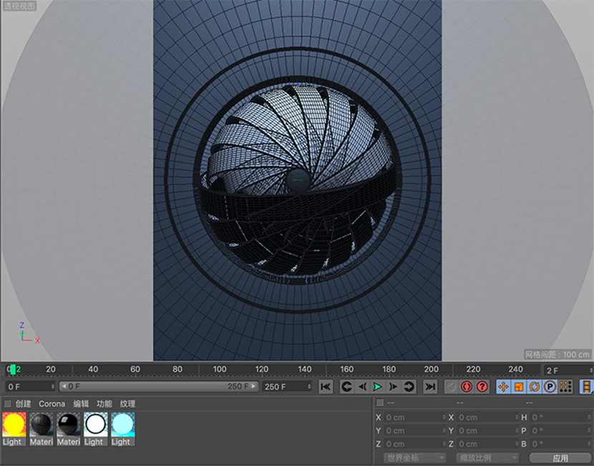Jump to the start of the animation
594x466 pixels.
point(326,387)
